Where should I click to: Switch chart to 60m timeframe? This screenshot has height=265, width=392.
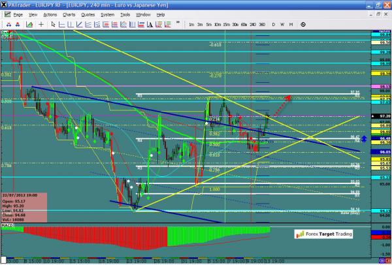[x=244, y=24]
